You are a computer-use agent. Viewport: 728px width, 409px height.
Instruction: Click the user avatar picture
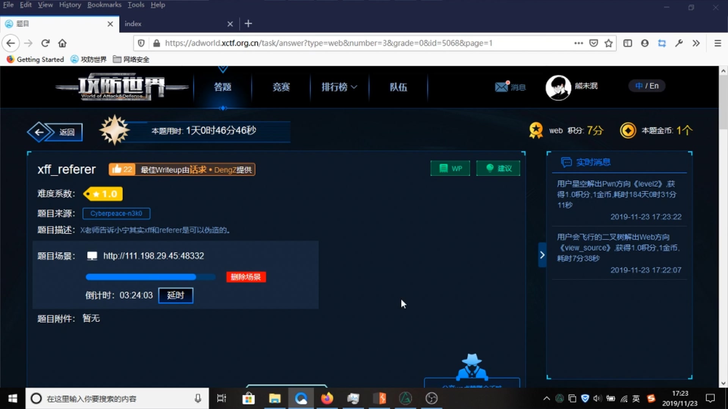(x=558, y=87)
